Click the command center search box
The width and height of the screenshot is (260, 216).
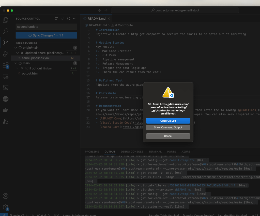(x=175, y=10)
